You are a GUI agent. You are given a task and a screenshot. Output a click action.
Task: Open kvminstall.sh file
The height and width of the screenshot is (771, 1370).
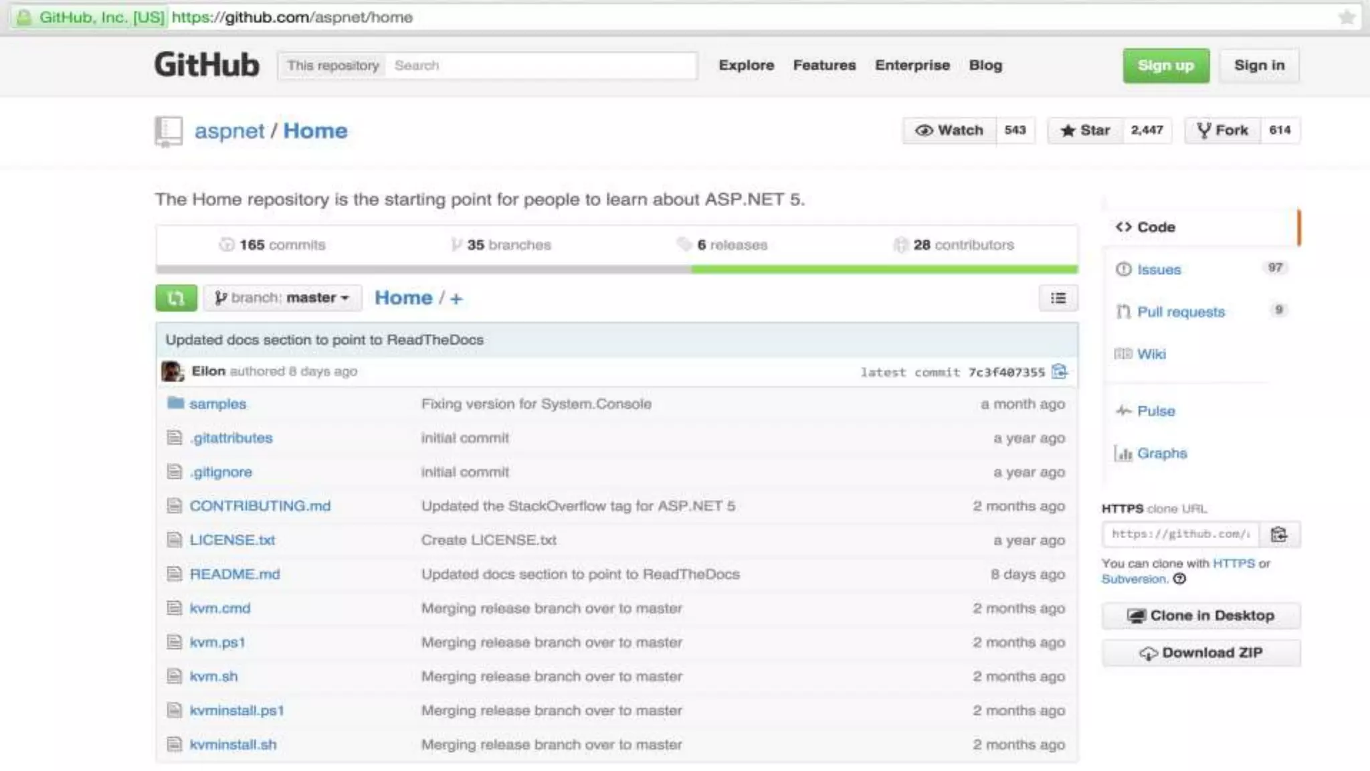(x=233, y=745)
